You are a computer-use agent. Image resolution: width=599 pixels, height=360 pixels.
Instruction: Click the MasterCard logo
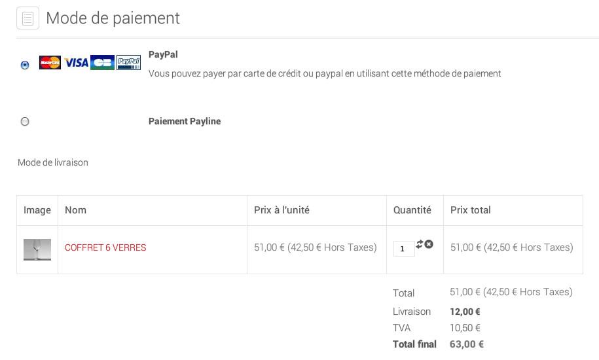[50, 62]
